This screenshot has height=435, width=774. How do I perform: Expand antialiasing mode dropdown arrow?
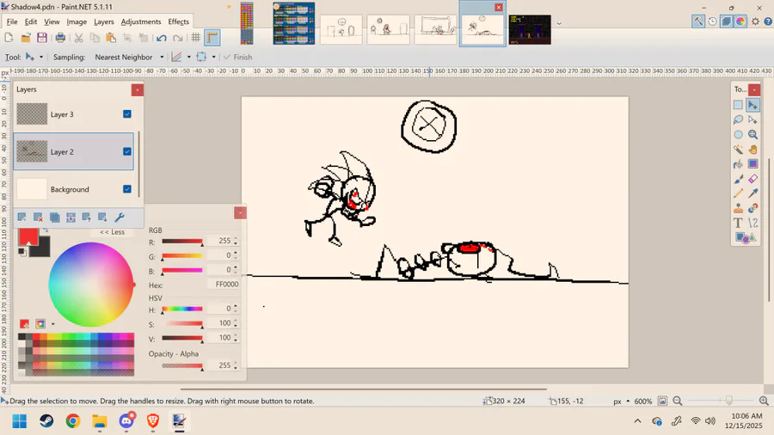coord(189,58)
